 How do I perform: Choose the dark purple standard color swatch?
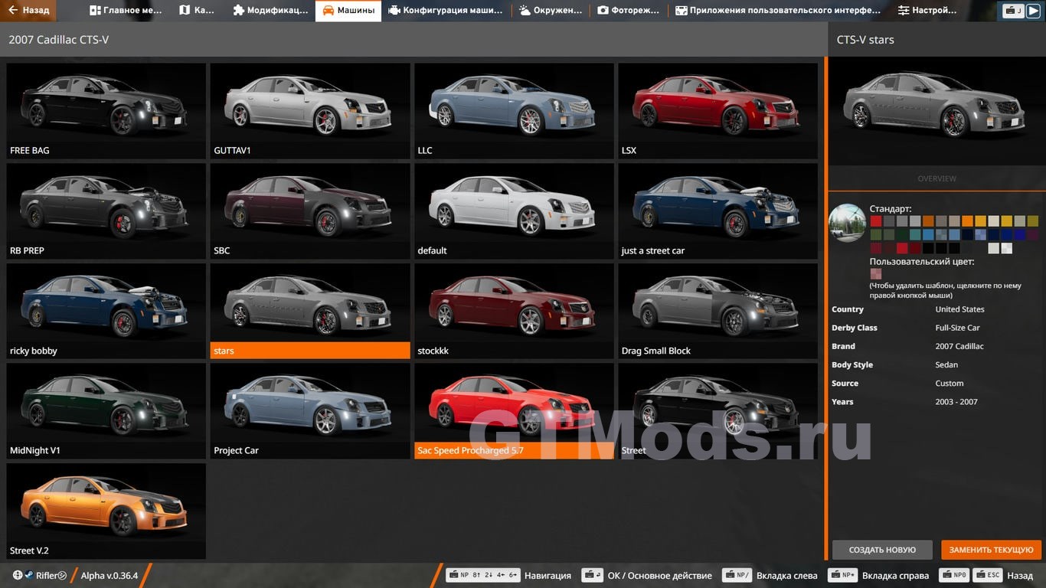[x=1033, y=234]
